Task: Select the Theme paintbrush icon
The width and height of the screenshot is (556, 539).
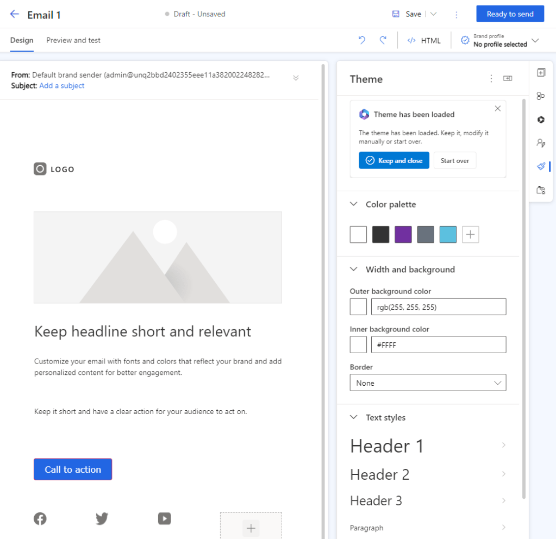Action: (x=540, y=166)
